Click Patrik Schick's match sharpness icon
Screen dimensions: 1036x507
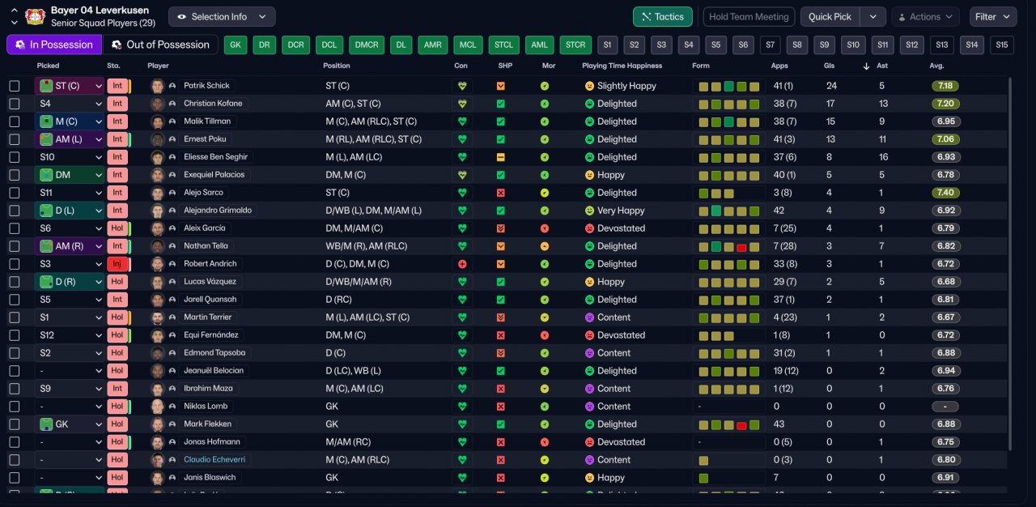501,86
